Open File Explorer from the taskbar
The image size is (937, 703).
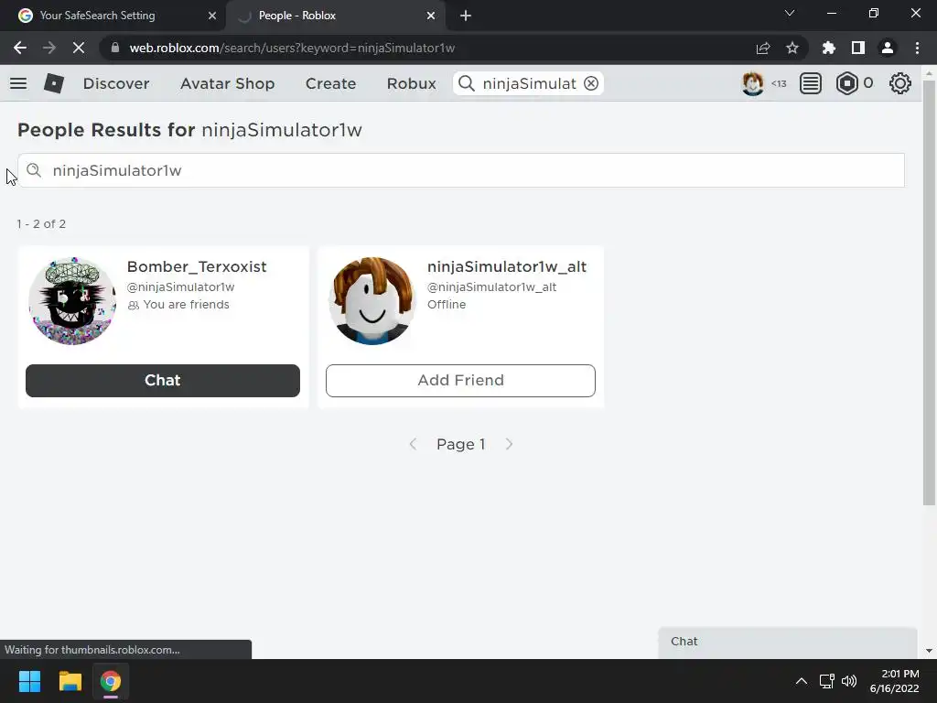point(70,681)
